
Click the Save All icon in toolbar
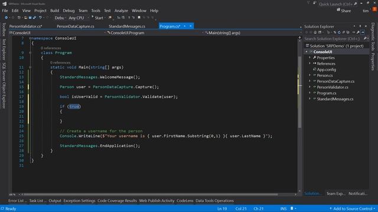coord(34,18)
